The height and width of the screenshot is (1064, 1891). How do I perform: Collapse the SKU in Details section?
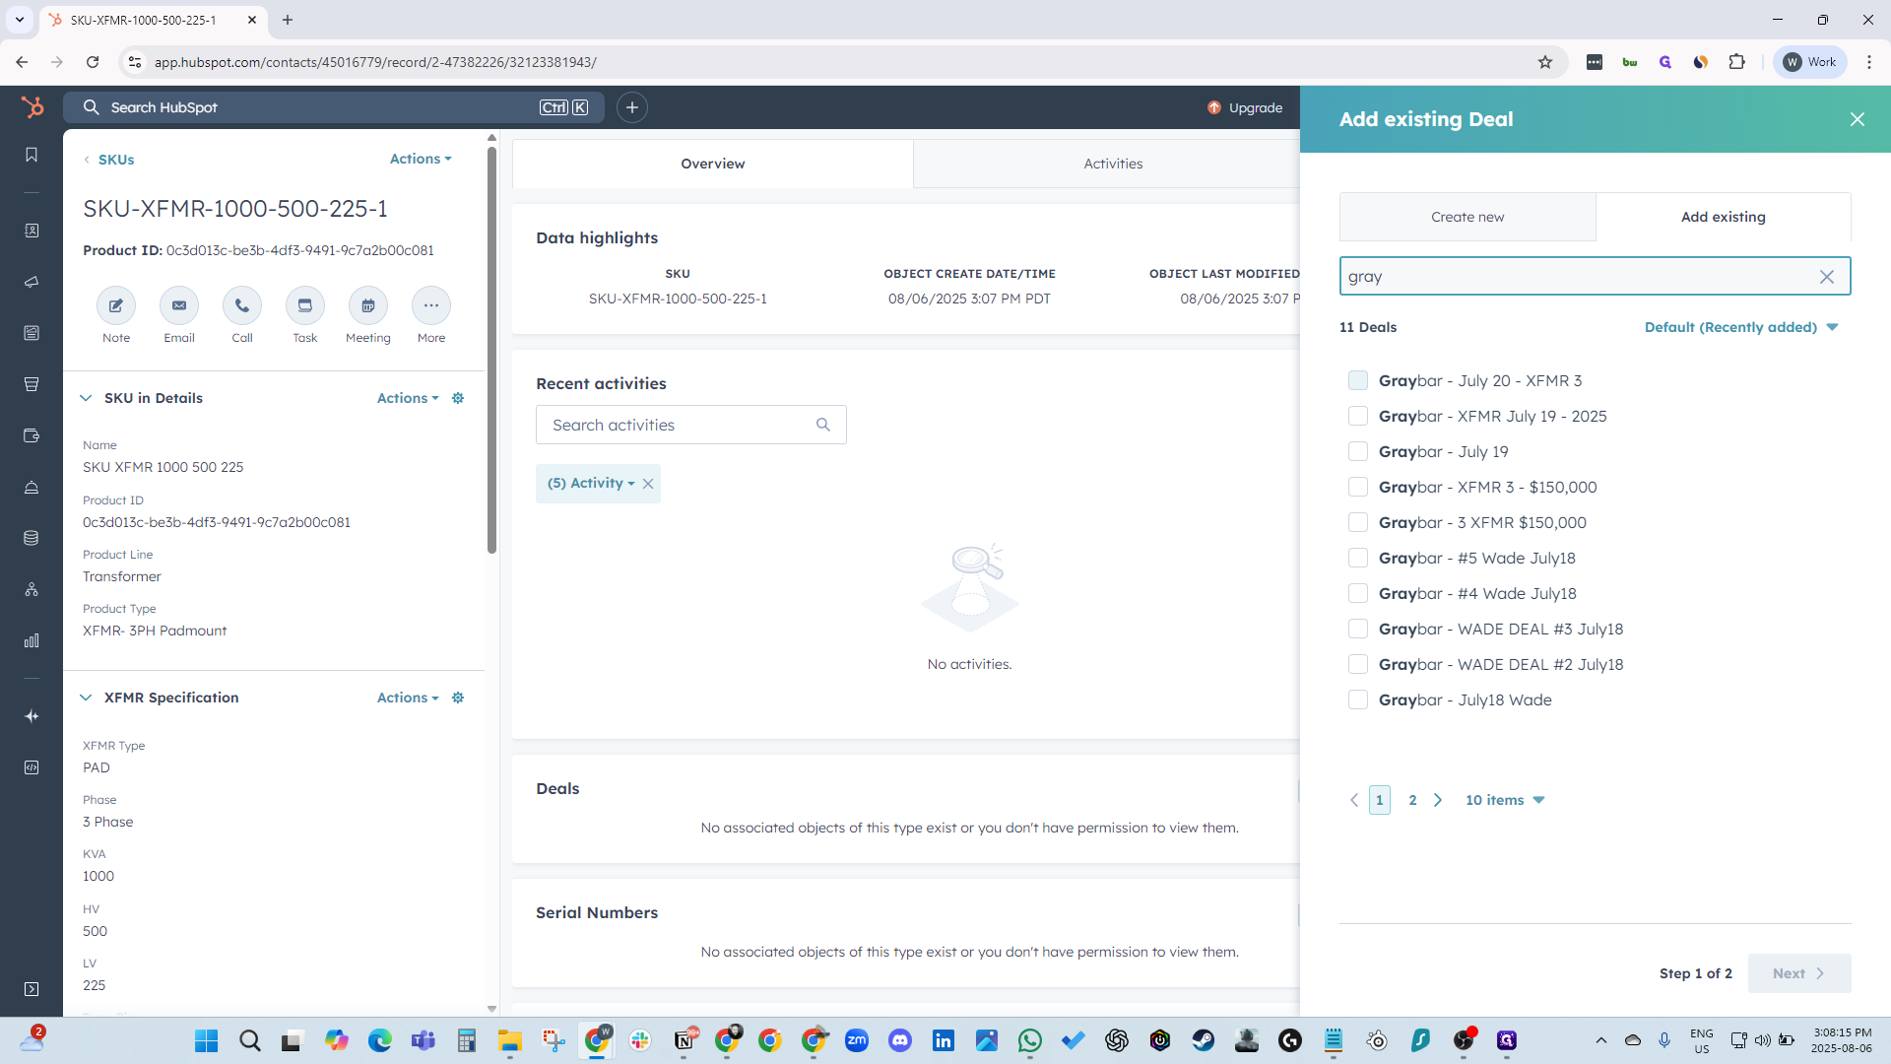pos(86,398)
